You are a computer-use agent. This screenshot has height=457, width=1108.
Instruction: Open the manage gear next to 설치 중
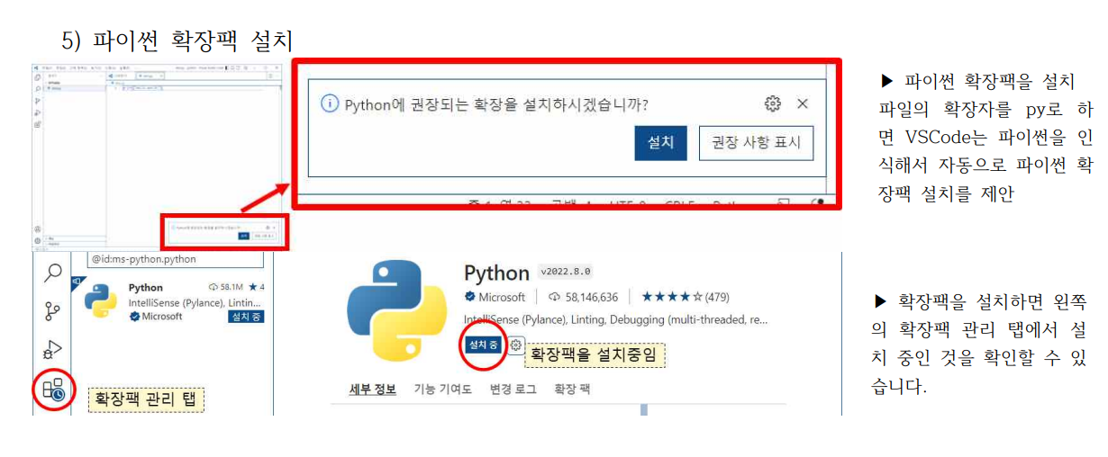(516, 345)
